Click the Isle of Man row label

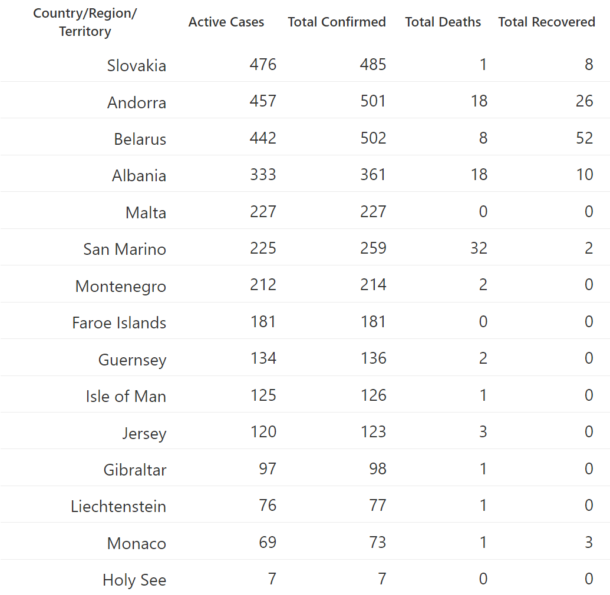[x=126, y=396]
